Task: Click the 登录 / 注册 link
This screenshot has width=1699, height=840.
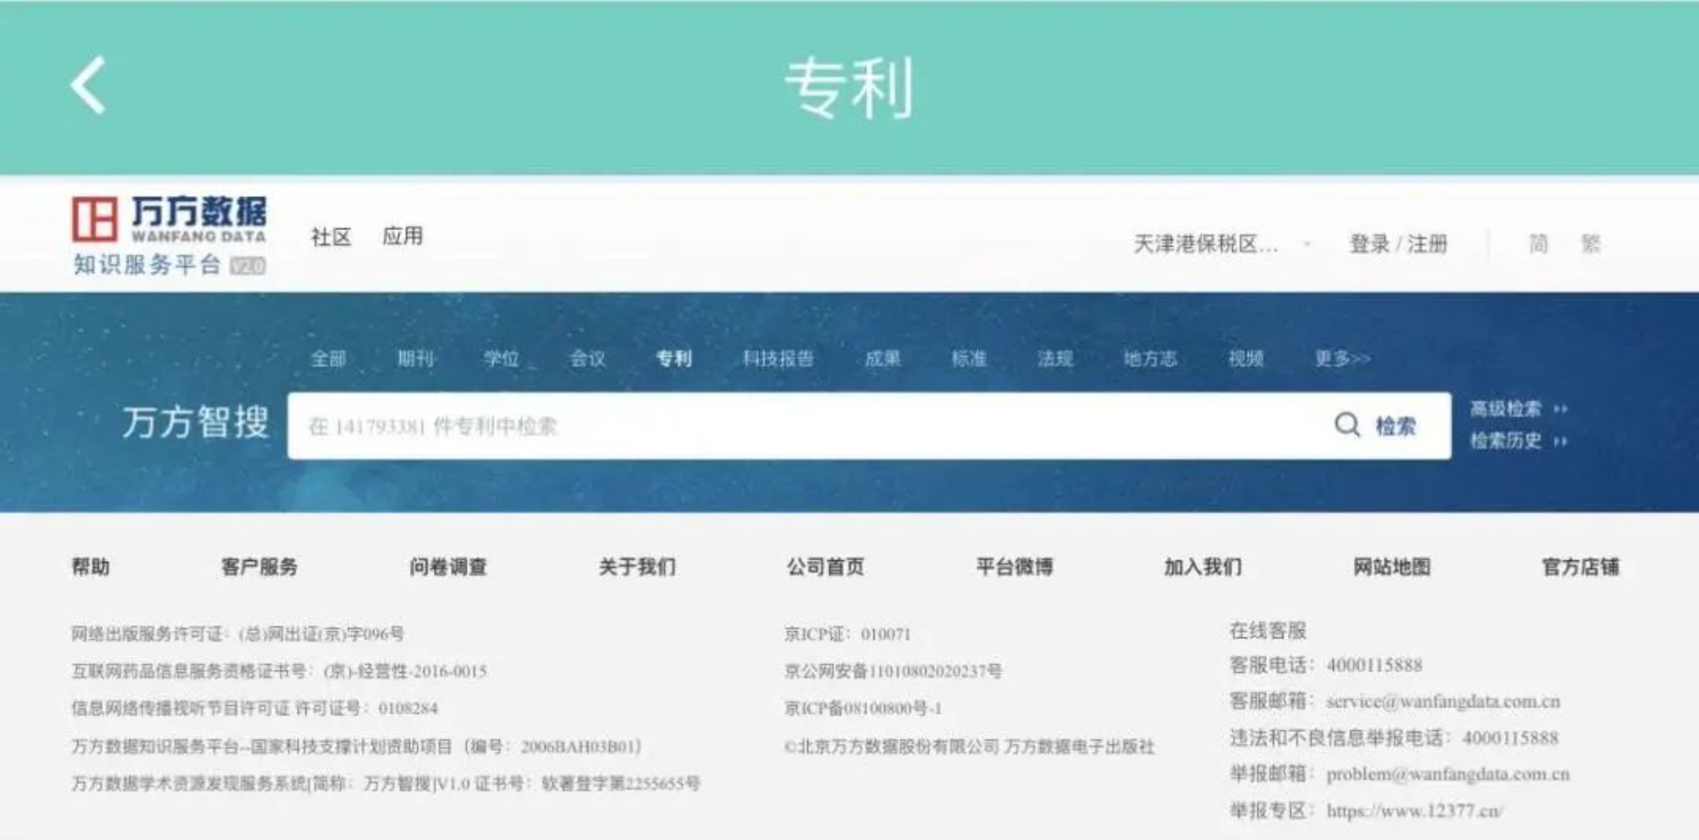Action: (x=1398, y=244)
